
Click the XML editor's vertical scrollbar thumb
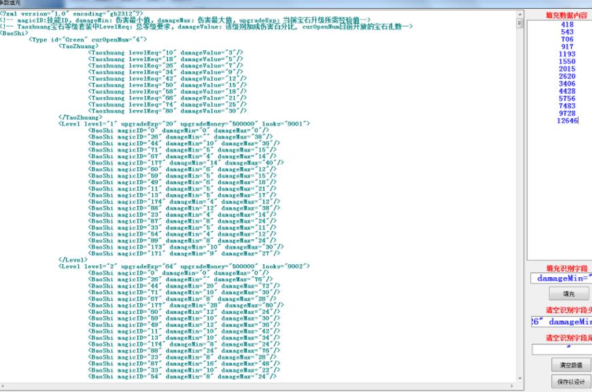(520, 23)
